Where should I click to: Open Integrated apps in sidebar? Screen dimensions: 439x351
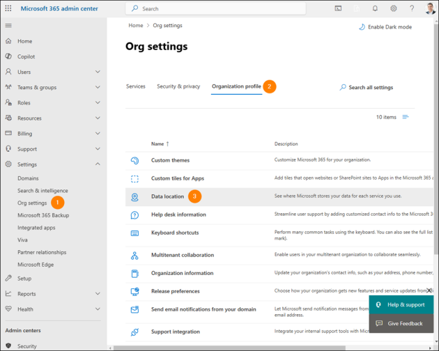pyautogui.click(x=36, y=228)
